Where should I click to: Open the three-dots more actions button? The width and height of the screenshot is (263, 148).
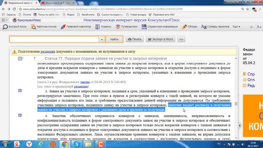point(181,39)
